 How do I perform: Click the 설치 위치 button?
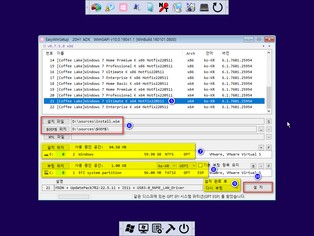click(x=56, y=147)
